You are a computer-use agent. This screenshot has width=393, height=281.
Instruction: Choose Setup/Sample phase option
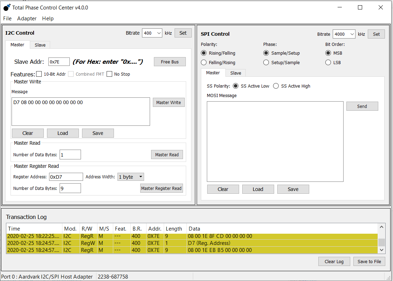(266, 62)
